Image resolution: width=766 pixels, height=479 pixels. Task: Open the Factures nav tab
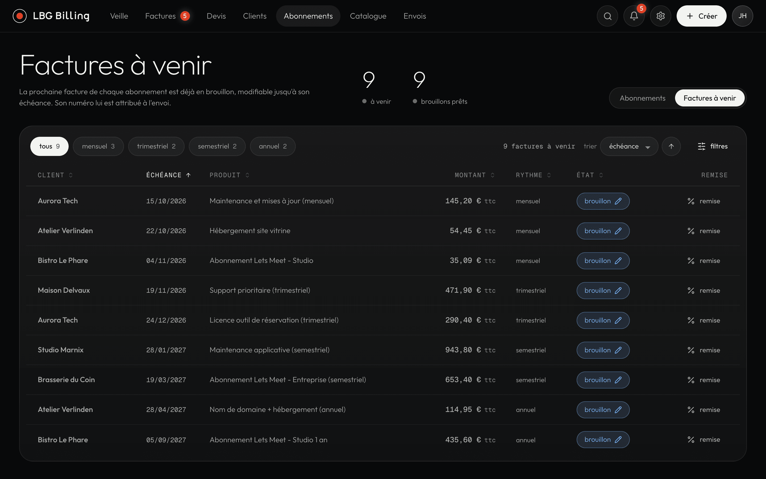(168, 16)
